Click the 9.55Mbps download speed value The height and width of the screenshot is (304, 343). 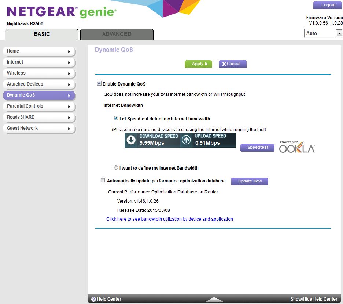(x=152, y=143)
